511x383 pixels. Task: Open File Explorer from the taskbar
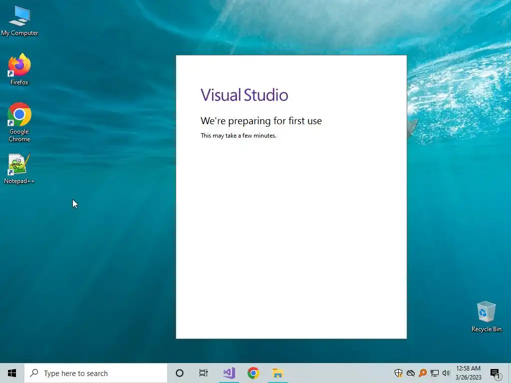(x=277, y=373)
